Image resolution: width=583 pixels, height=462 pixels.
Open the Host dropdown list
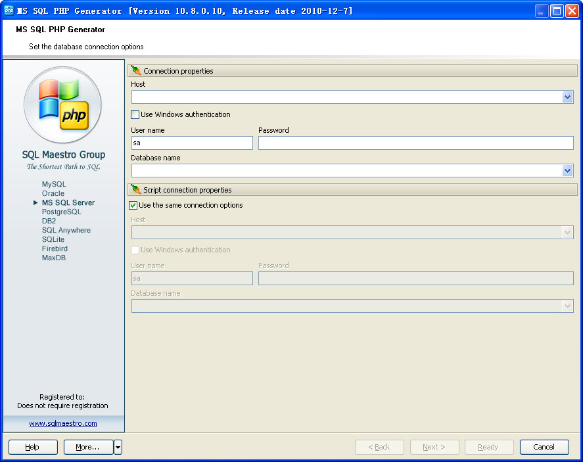[568, 97]
